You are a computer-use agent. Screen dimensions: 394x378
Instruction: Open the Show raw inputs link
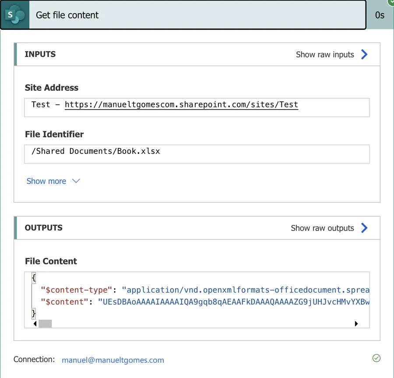coord(325,54)
